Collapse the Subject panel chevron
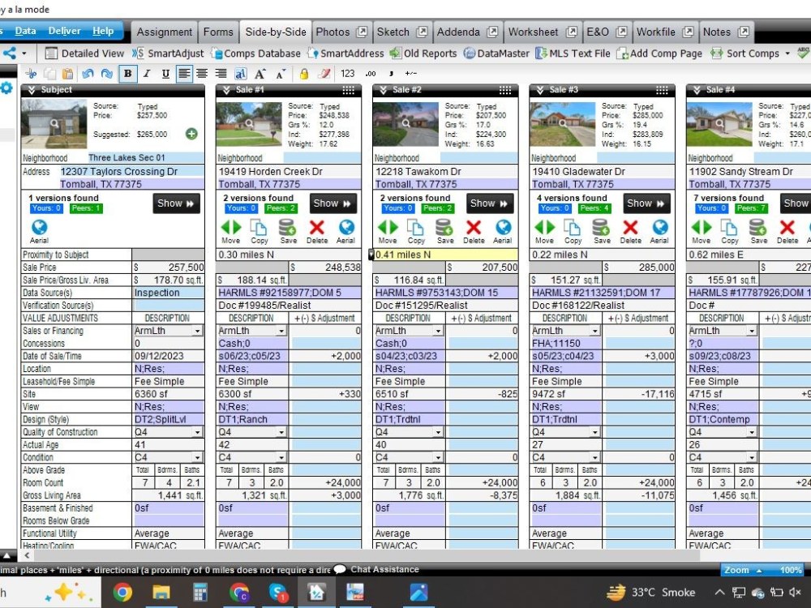Image resolution: width=811 pixels, height=608 pixels. [x=32, y=90]
